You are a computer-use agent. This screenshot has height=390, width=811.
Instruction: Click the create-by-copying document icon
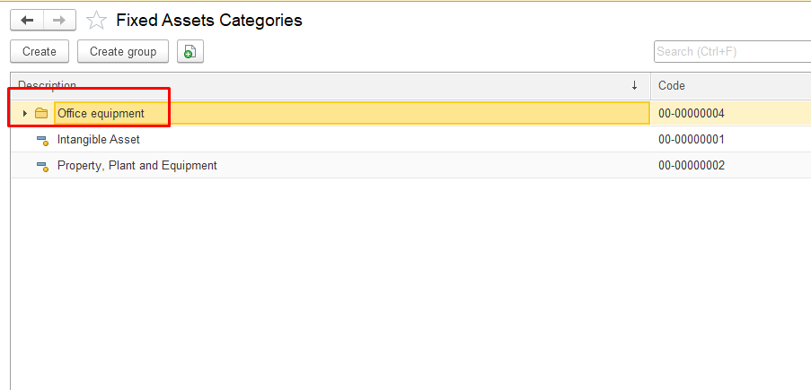[x=190, y=52]
